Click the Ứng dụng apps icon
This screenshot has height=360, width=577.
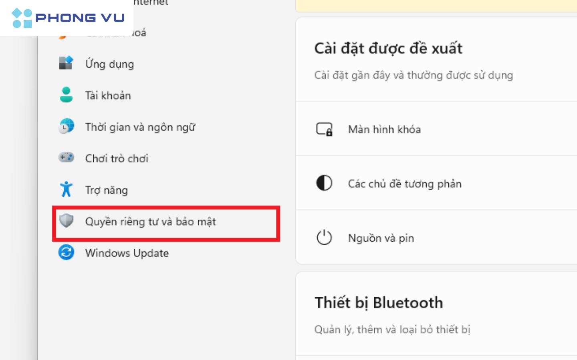pyautogui.click(x=66, y=63)
